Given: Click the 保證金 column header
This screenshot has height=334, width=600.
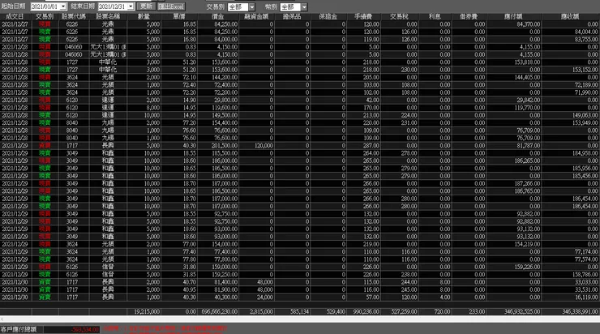Looking at the screenshot, I should tap(328, 16).
